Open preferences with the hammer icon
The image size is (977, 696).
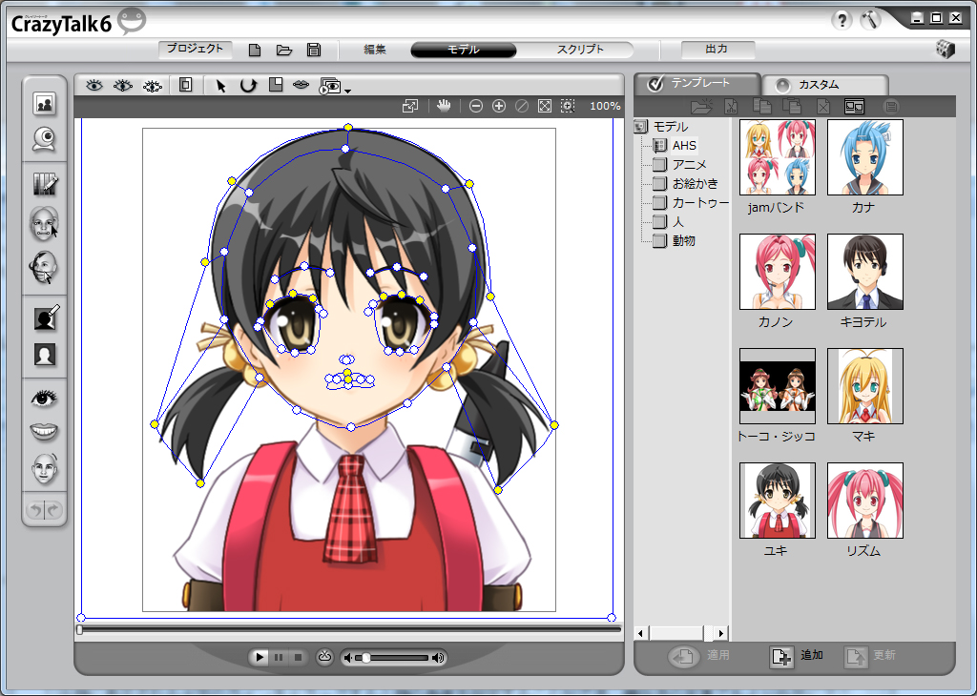pyautogui.click(x=870, y=20)
